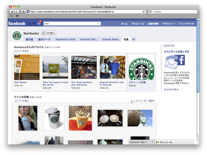Viewport: 207px width, 155px height.
Task: Open プロフィール in top navigation
Action: (138, 24)
